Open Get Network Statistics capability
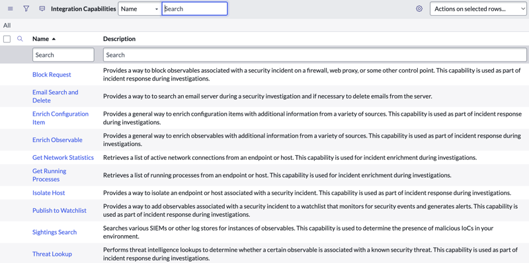The image size is (529, 263). click(63, 157)
